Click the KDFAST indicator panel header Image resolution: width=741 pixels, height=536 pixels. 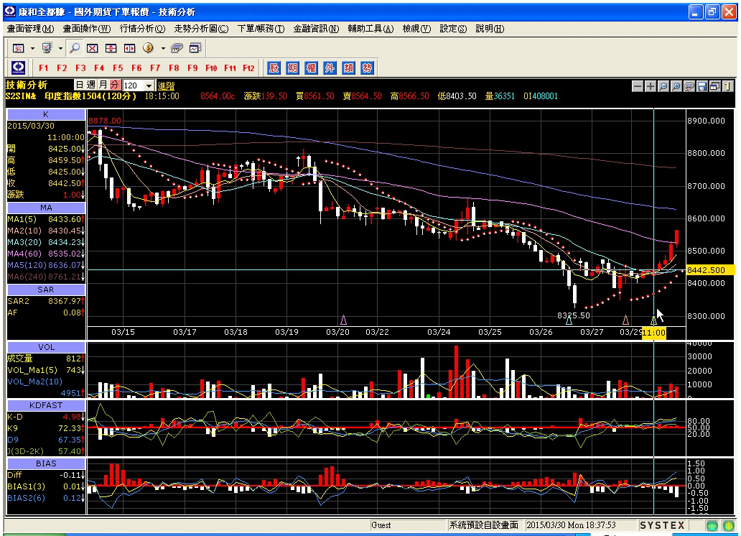tap(46, 405)
